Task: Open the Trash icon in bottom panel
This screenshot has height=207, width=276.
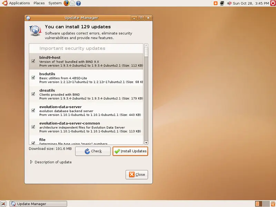Action: [x=273, y=204]
